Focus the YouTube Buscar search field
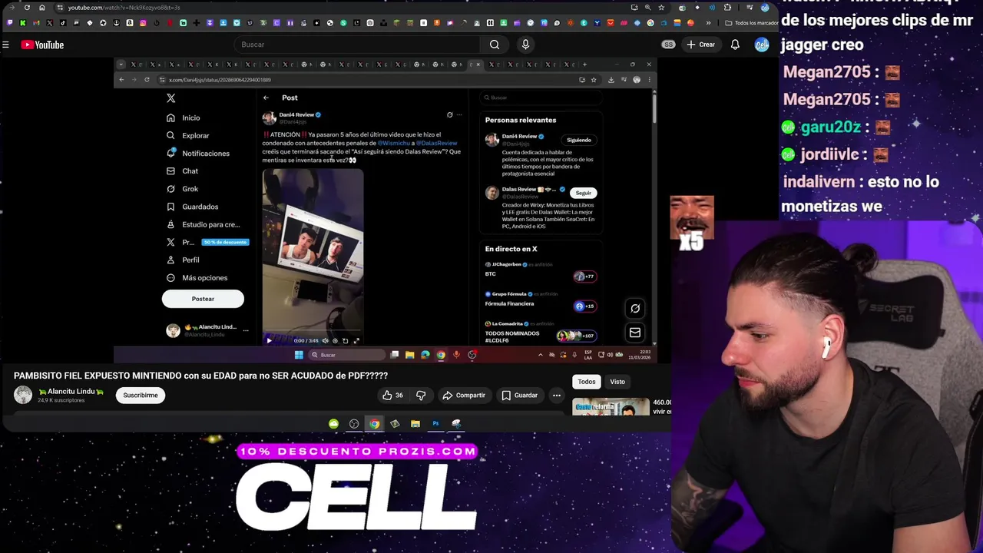983x553 pixels. pyautogui.click(x=356, y=45)
